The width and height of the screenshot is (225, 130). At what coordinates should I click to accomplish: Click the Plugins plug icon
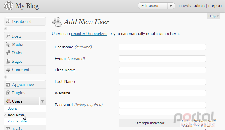pos(8,93)
